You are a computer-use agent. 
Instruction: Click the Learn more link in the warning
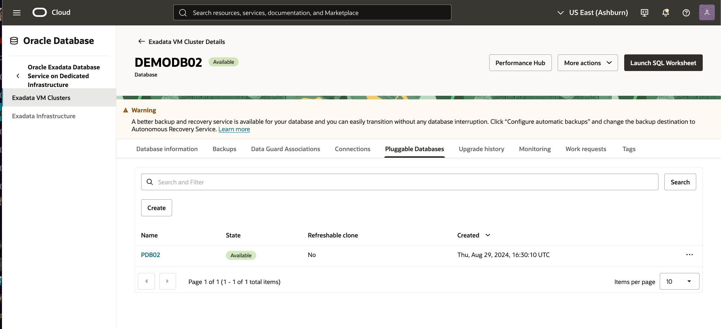[234, 129]
